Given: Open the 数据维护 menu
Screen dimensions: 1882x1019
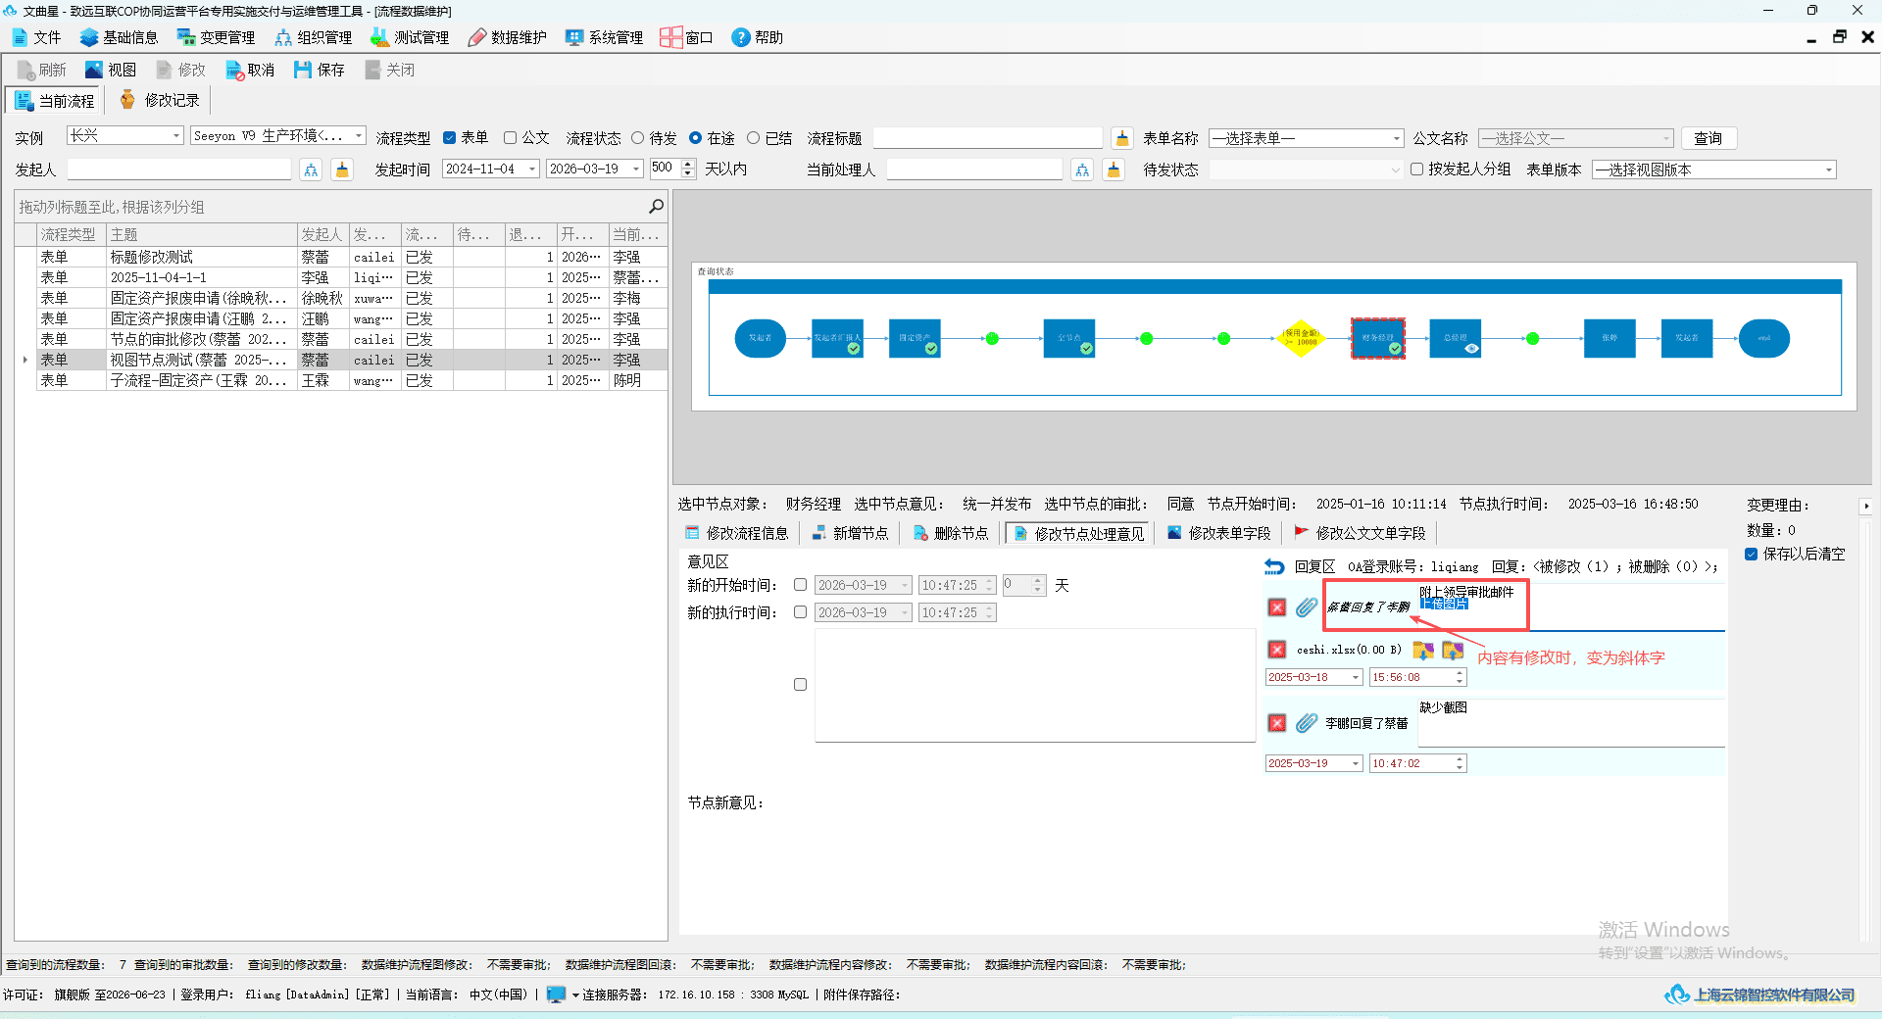Looking at the screenshot, I should [x=507, y=37].
